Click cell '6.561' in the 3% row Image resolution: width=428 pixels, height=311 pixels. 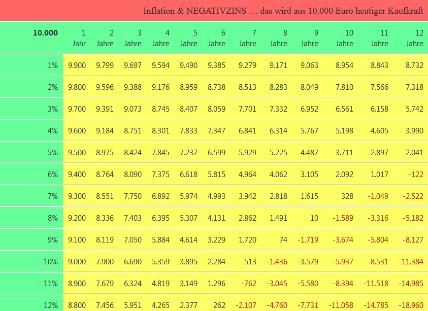tap(344, 109)
